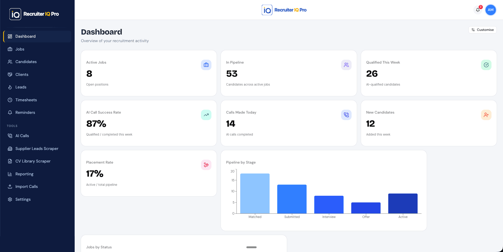The height and width of the screenshot is (252, 503).
Task: Open the Reporting page
Action: pos(37,174)
